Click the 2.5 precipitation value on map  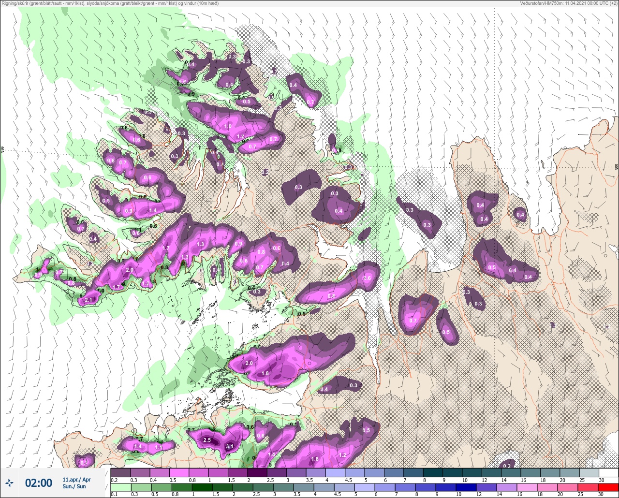(x=207, y=440)
